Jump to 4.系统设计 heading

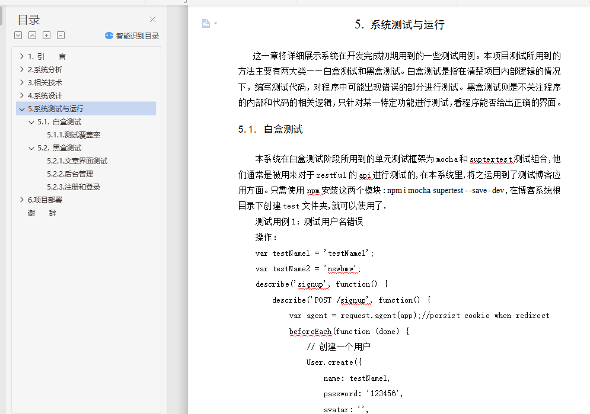click(45, 96)
